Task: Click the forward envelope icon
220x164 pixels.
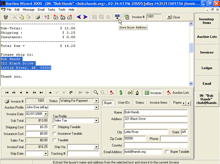Action: pyautogui.click(x=70, y=17)
